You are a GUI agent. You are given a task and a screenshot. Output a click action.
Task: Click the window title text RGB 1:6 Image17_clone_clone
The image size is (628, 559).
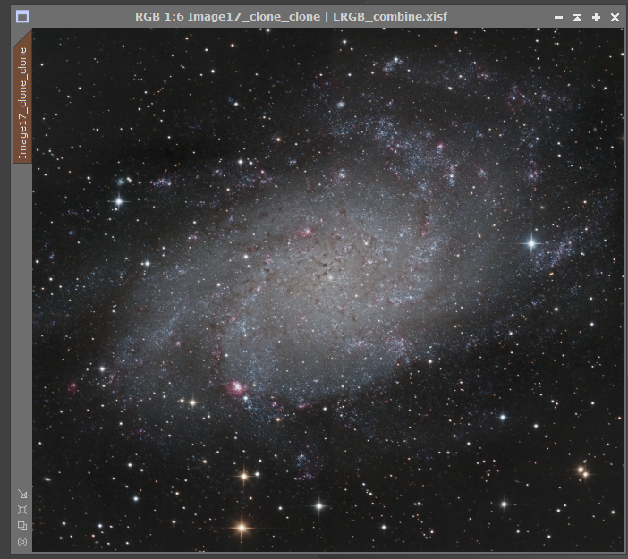tap(227, 17)
